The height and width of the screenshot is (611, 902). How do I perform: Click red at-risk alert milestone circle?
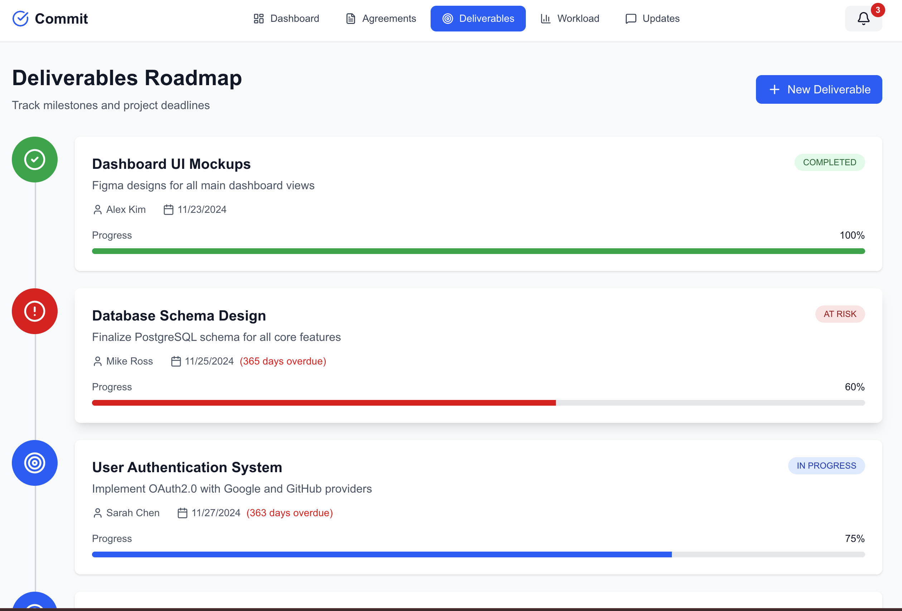point(35,311)
